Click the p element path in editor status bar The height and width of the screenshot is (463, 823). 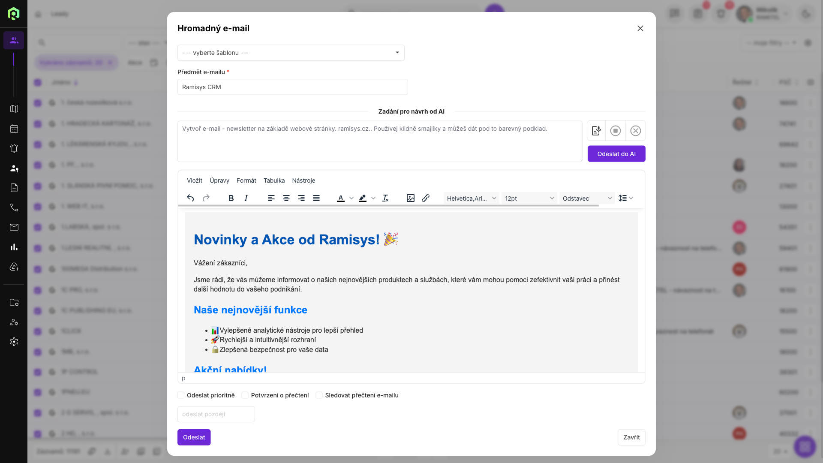[183, 378]
